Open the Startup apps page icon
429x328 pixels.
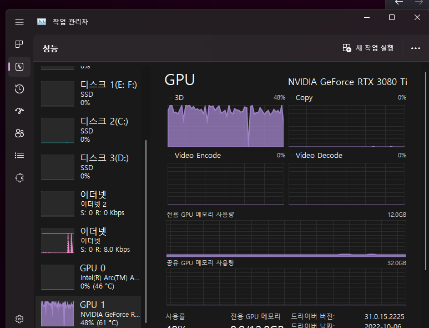tap(19, 111)
